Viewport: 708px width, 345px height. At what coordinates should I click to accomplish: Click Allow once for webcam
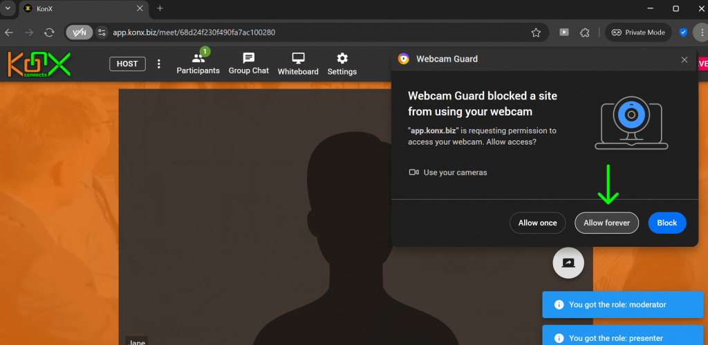tap(537, 223)
